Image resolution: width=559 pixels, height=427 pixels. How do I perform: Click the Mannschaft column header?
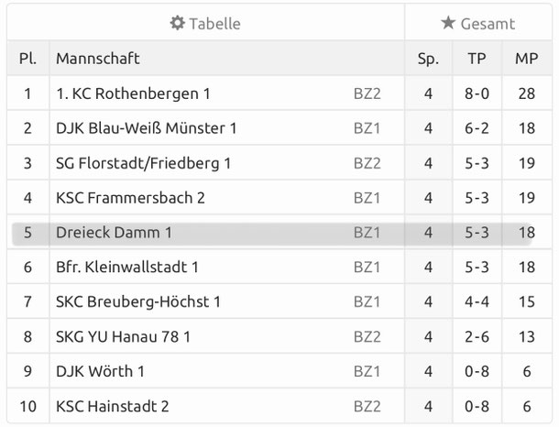click(98, 59)
